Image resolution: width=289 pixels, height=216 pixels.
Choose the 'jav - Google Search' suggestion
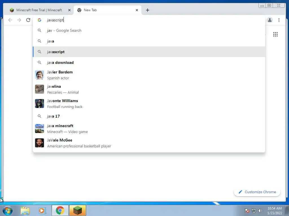pyautogui.click(x=149, y=30)
